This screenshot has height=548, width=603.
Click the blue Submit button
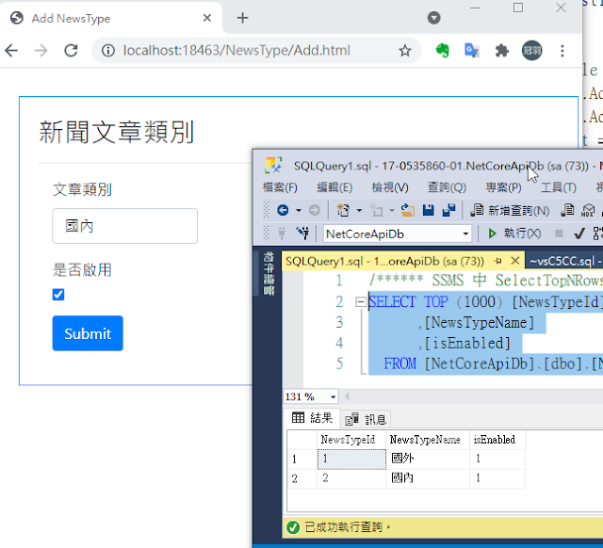[88, 333]
